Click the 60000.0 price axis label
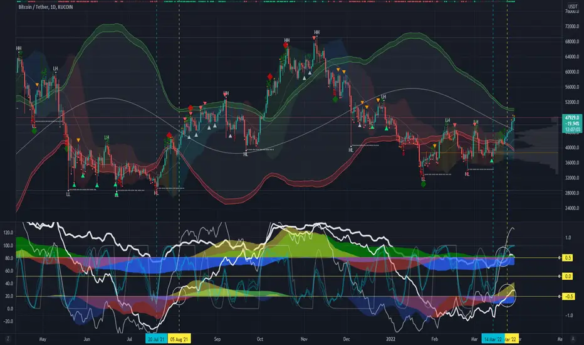 571,72
